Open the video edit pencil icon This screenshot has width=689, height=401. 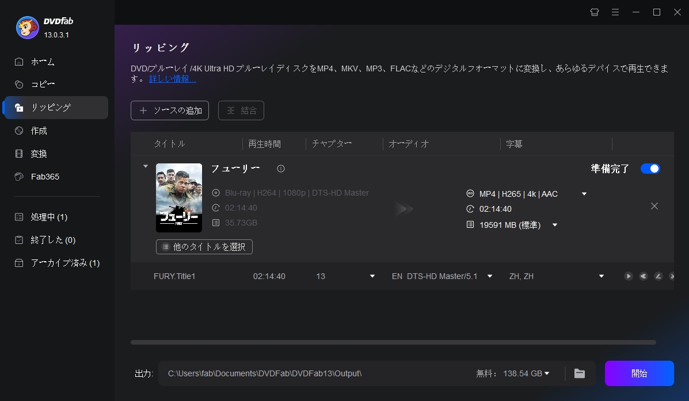658,276
